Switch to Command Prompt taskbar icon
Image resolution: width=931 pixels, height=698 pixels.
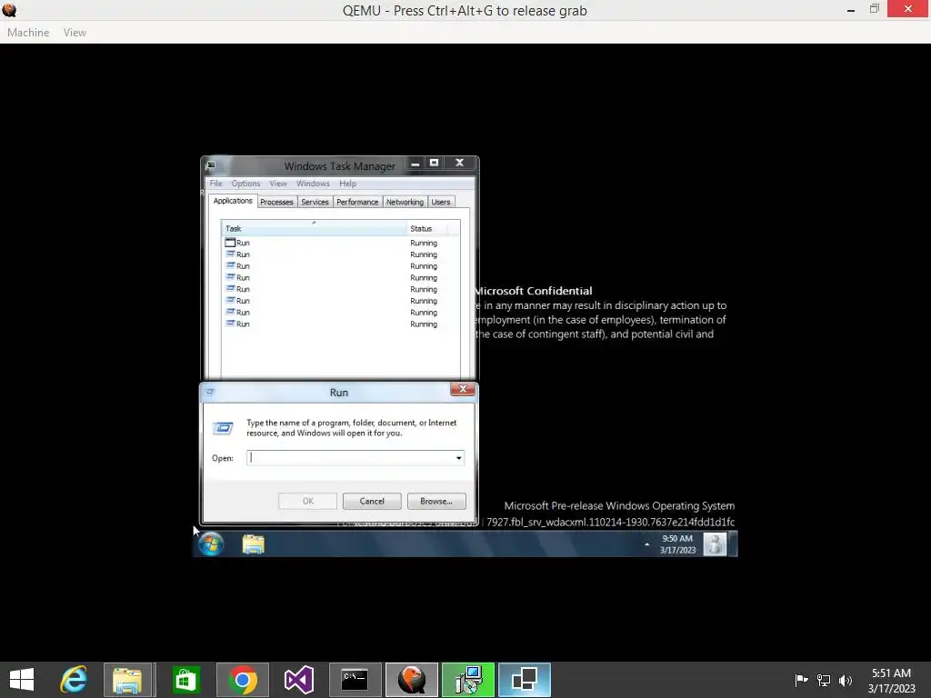pos(355,680)
